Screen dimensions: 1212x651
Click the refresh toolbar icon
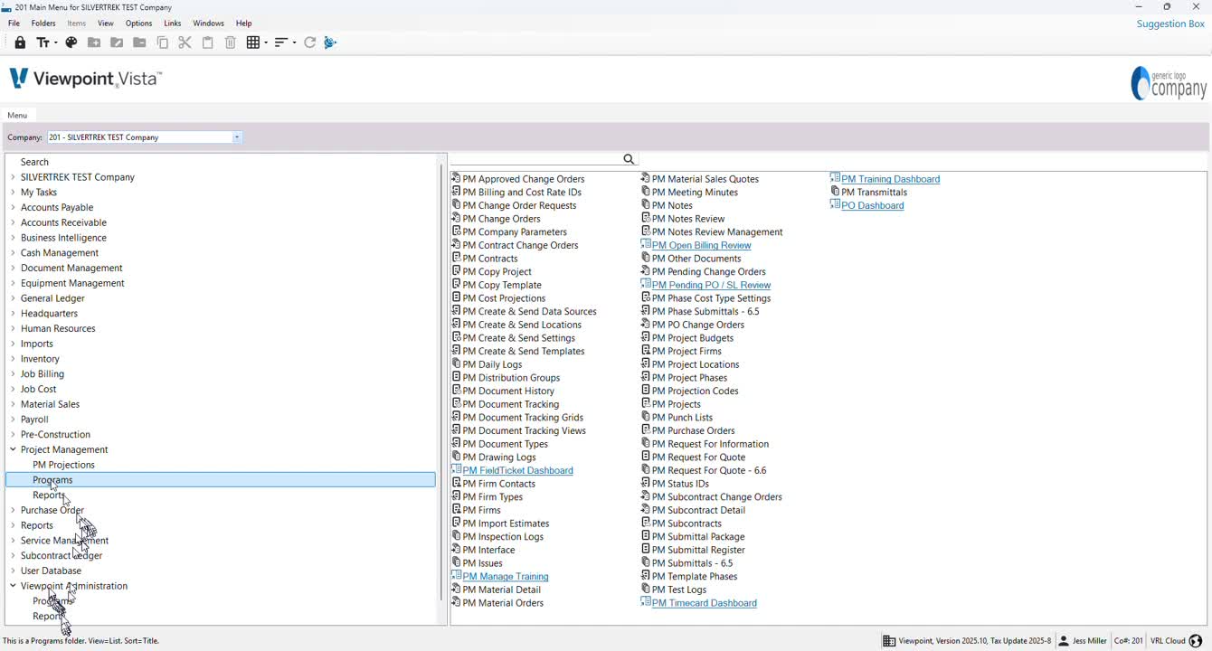[x=309, y=42]
